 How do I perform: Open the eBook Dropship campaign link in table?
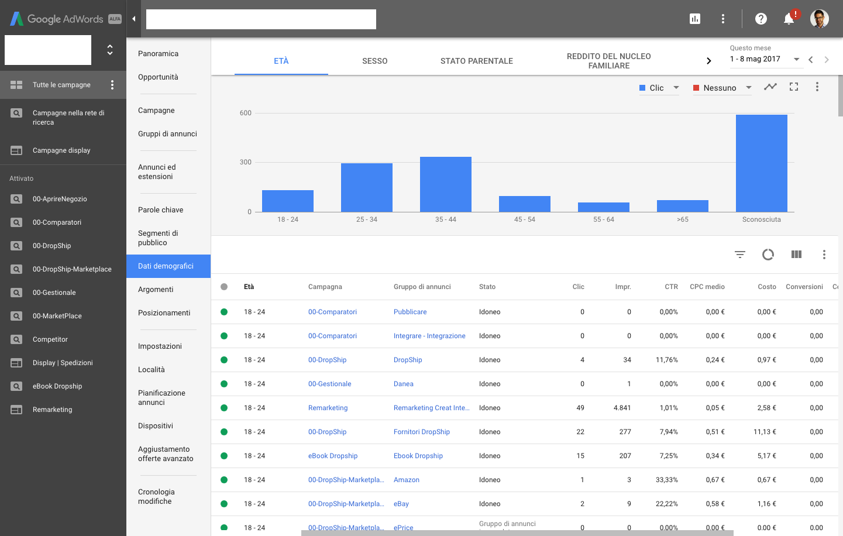333,456
